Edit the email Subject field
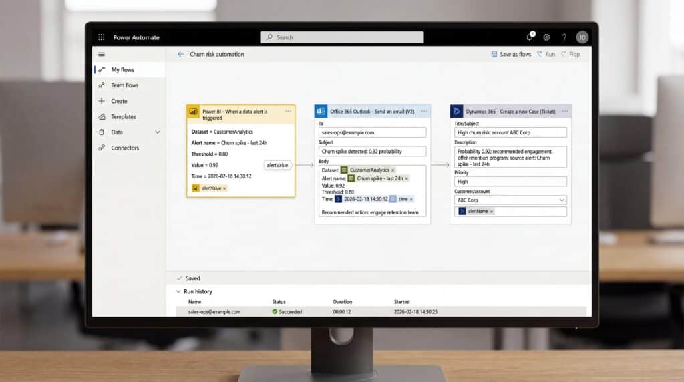The height and width of the screenshot is (382, 684). pos(372,152)
